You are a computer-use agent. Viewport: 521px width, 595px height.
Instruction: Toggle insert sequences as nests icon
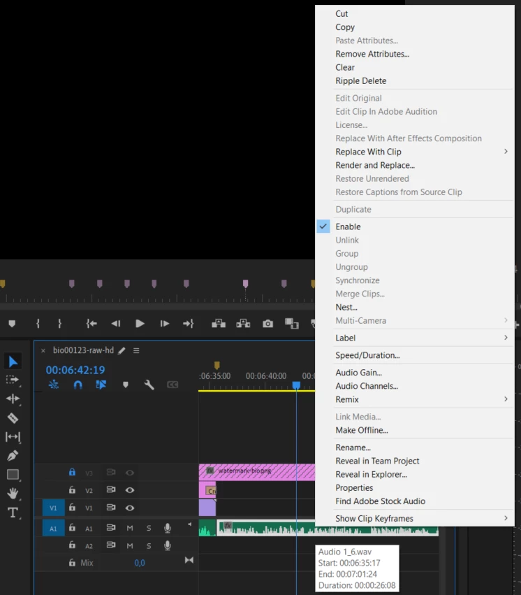(x=54, y=385)
